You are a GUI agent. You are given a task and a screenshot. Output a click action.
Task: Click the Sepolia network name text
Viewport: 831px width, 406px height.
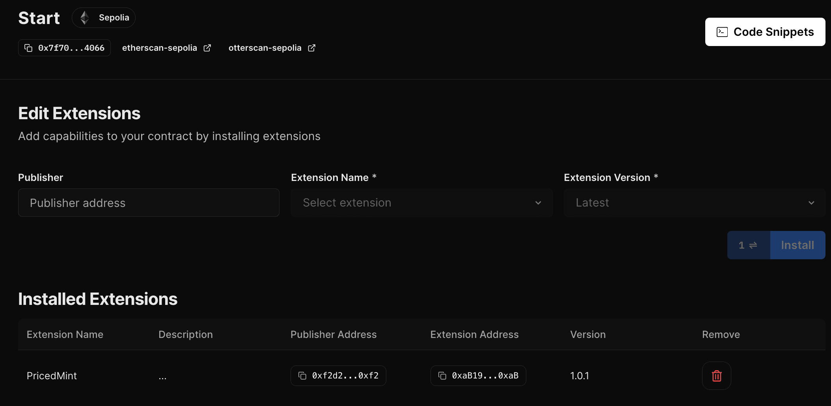(x=114, y=18)
